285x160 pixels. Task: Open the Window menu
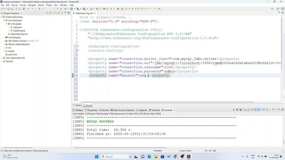tap(64, 5)
